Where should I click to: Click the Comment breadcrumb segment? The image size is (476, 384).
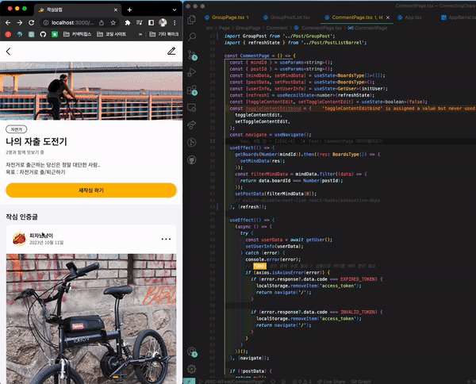click(277, 28)
